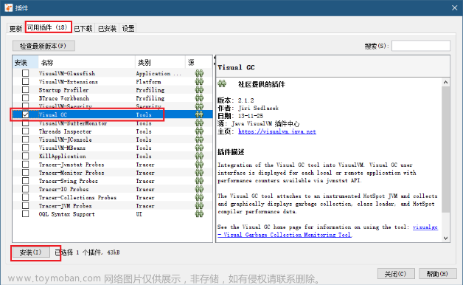Switch to the 更新 tab
The width and height of the screenshot is (463, 285).
(15, 28)
